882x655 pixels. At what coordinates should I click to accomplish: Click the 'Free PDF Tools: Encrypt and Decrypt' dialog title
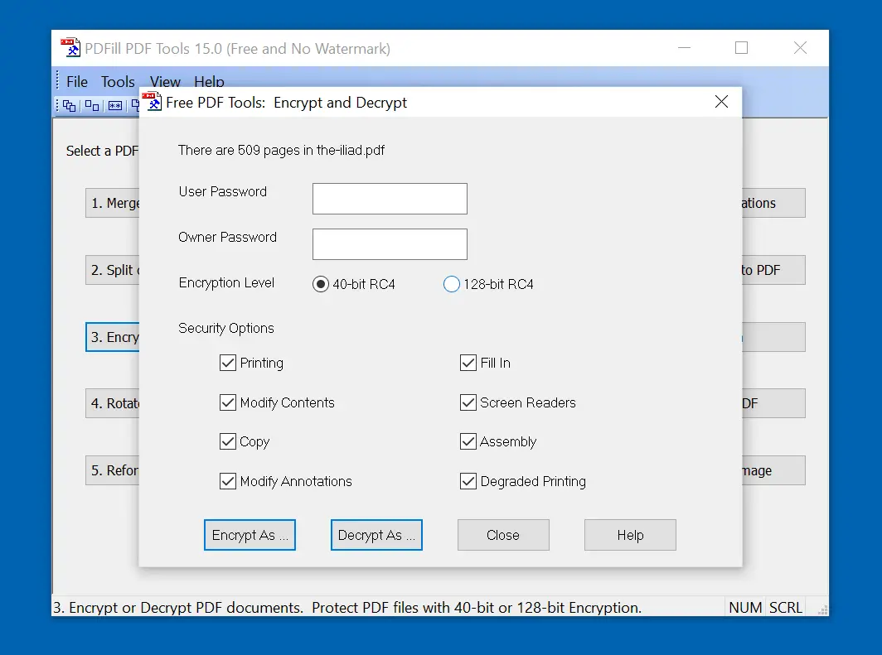pyautogui.click(x=286, y=102)
